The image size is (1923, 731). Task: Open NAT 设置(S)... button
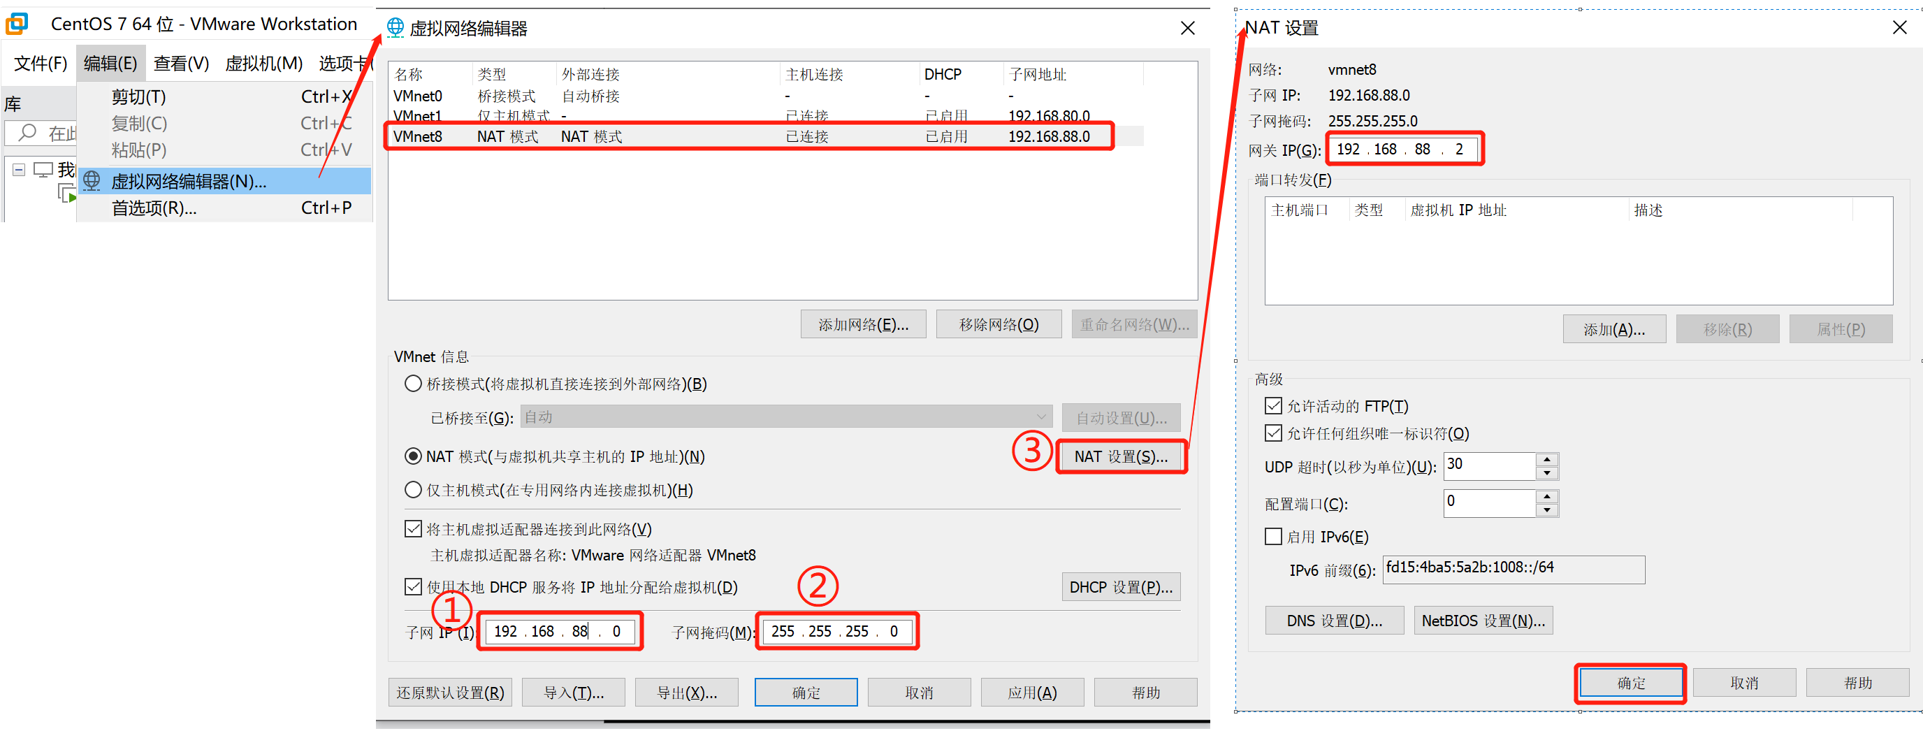(x=1121, y=456)
